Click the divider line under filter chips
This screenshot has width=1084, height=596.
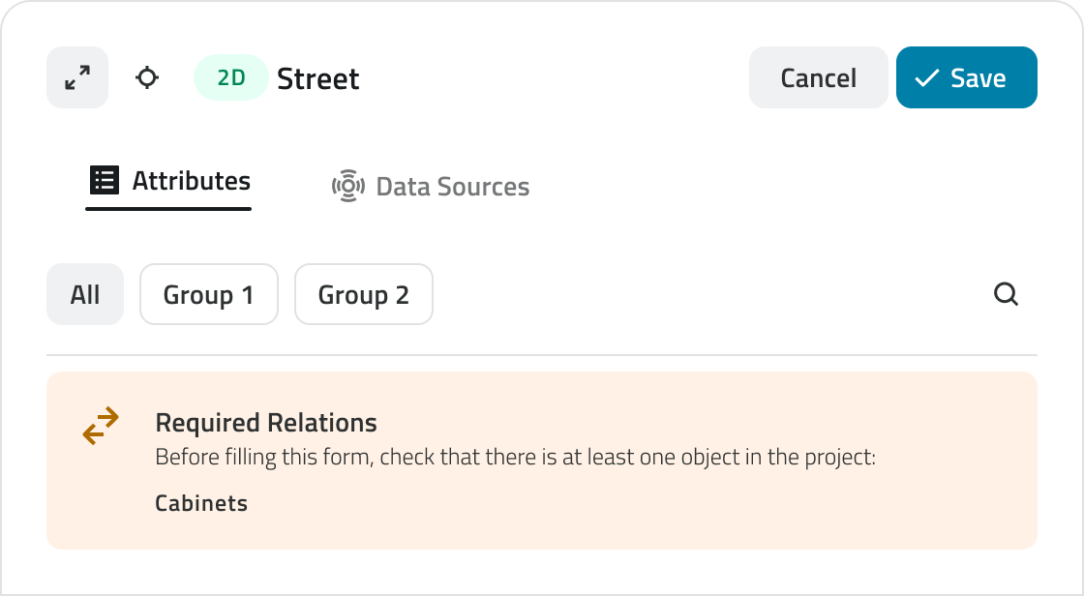[x=542, y=355]
